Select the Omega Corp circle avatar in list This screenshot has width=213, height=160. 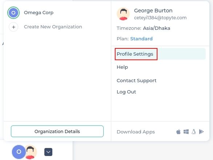pos(13,13)
